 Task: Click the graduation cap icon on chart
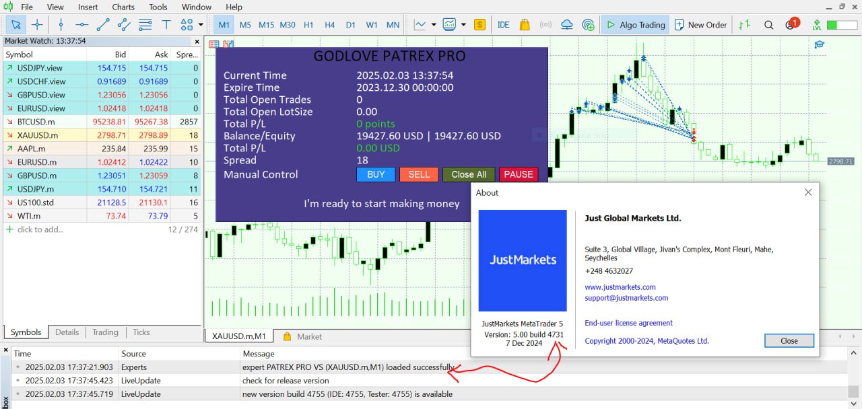pos(820,44)
